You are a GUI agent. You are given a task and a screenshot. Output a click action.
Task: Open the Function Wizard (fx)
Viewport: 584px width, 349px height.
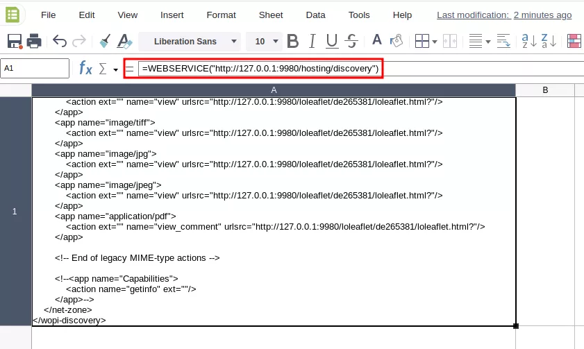[85, 68]
